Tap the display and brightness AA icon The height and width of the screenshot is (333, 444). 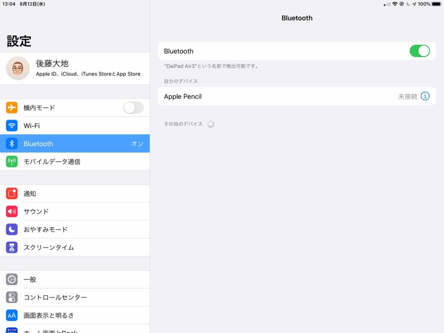[x=12, y=316]
